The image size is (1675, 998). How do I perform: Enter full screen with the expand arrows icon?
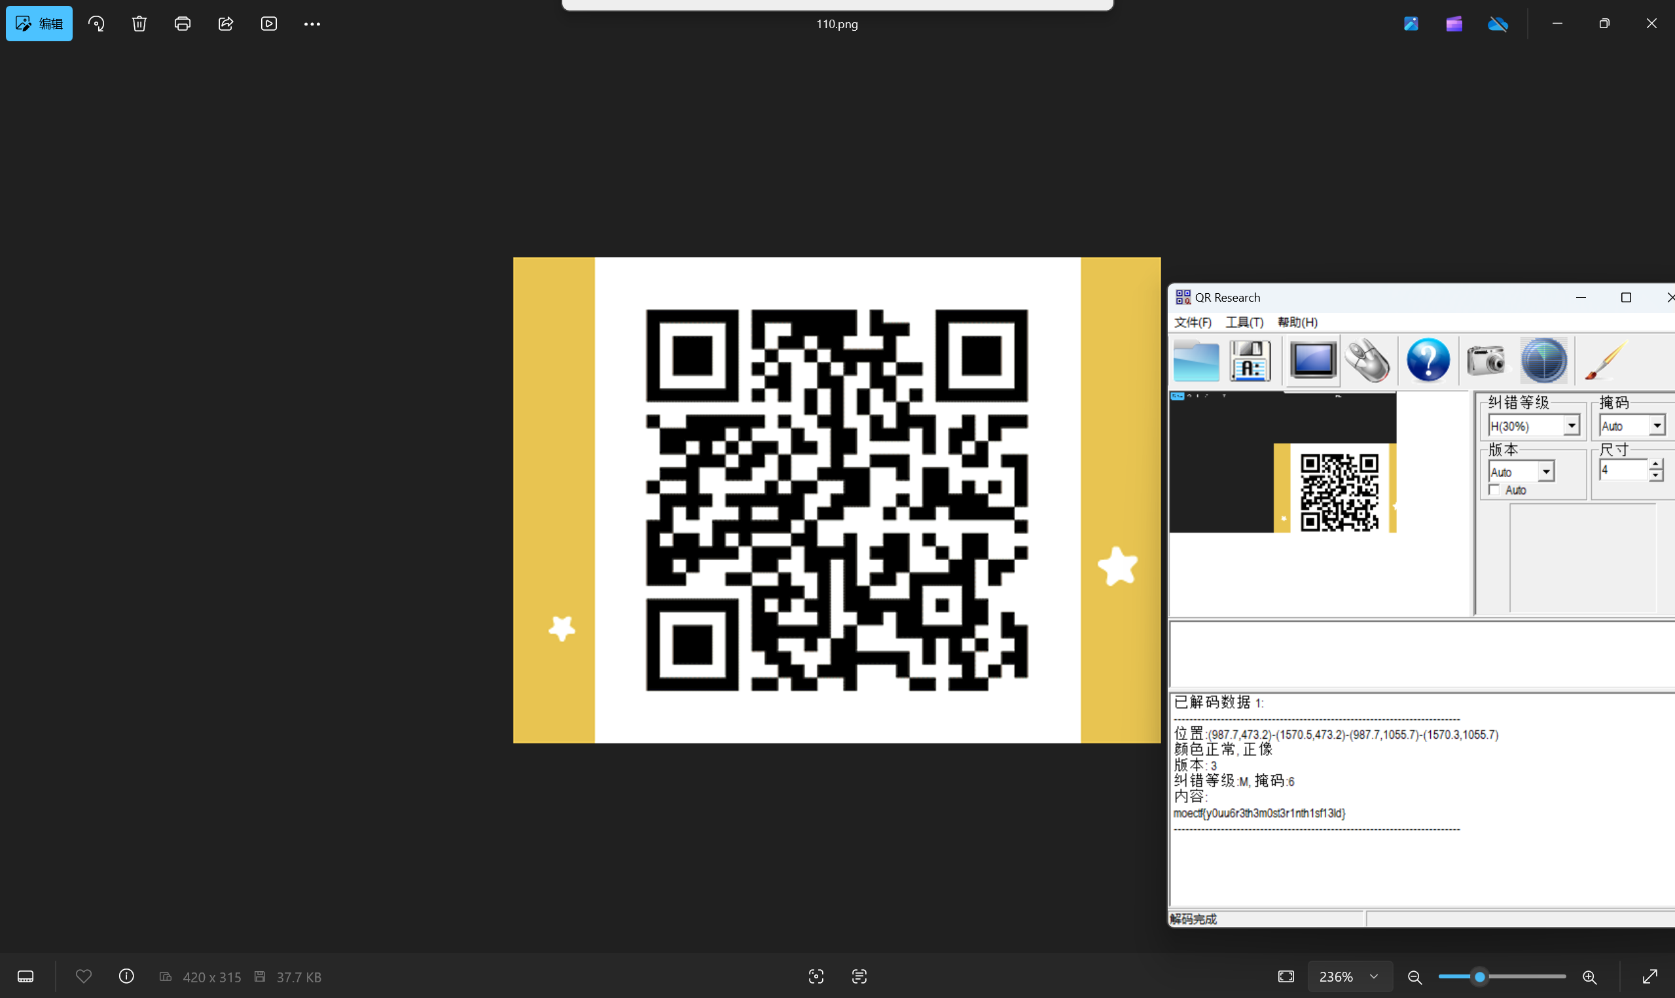pyautogui.click(x=1650, y=976)
